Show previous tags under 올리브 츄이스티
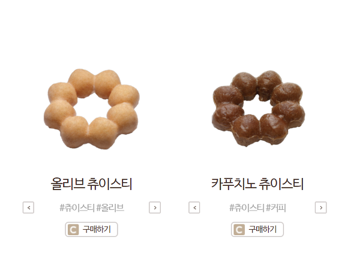348x261 pixels. coord(28,207)
